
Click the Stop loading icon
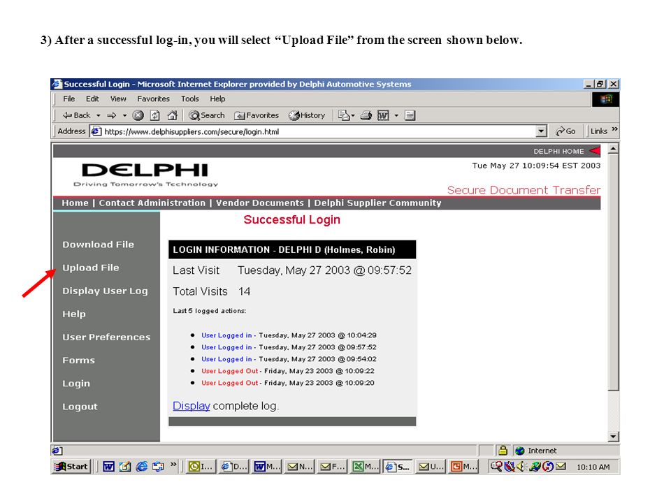tap(138, 115)
